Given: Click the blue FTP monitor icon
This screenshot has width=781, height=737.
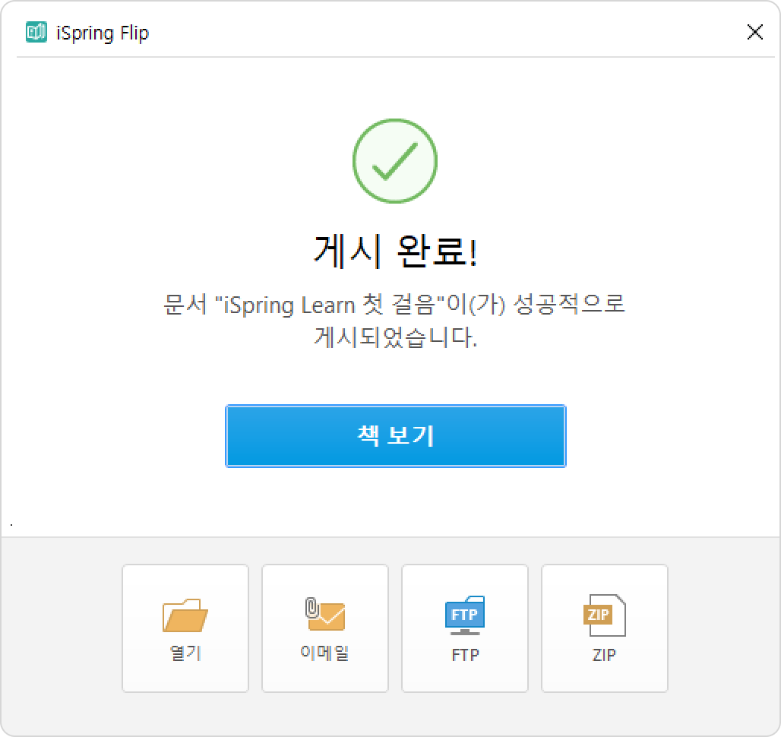Looking at the screenshot, I should coord(465,615).
